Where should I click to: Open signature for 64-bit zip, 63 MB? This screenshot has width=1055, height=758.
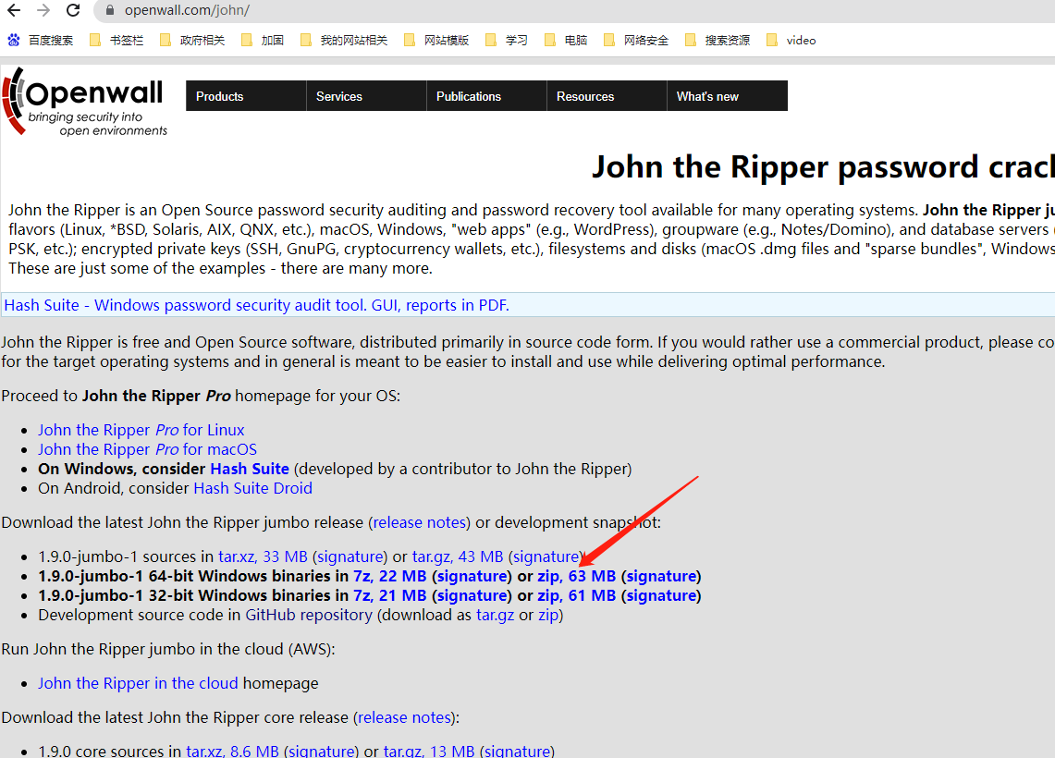click(x=661, y=577)
